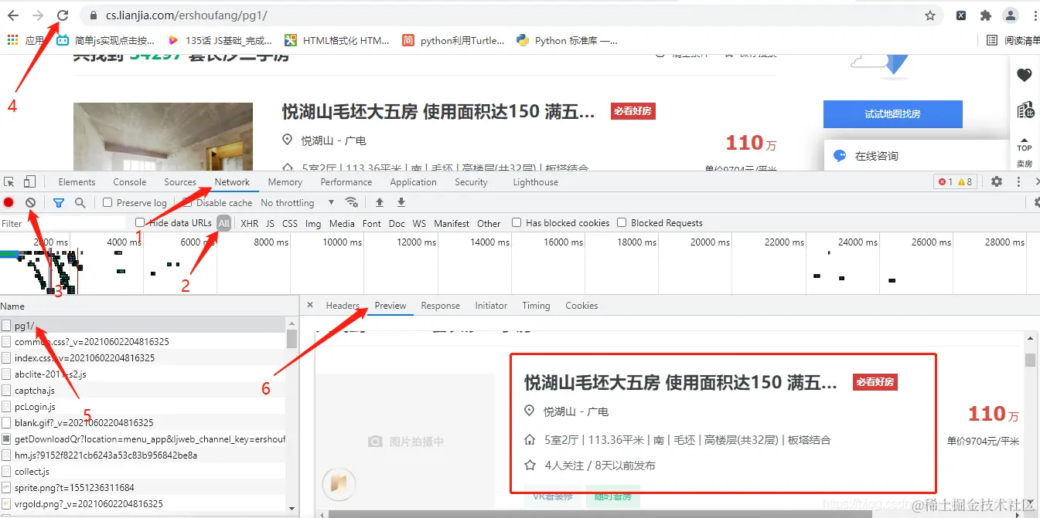Toggle the network request filter bar

(x=58, y=202)
